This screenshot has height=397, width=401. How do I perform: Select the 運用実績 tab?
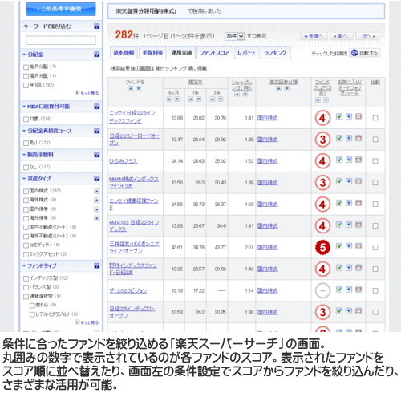coord(181,52)
